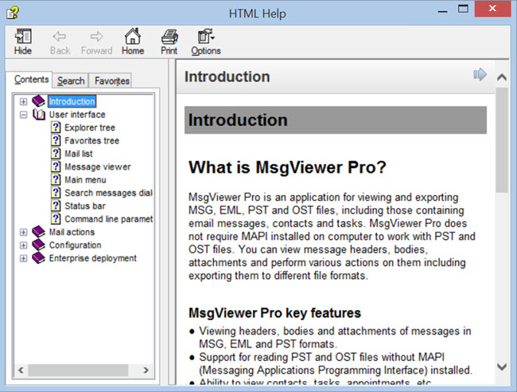Minimize the HTML Help window
Screen dimensions: 517x392
(442, 11)
